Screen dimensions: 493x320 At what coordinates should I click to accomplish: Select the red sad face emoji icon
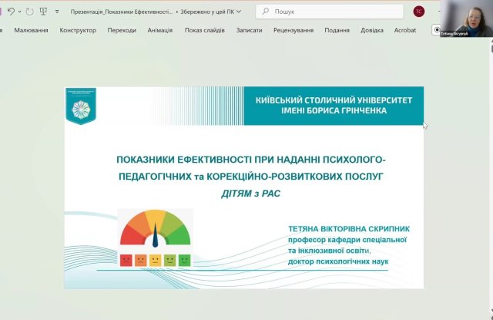pos(126,260)
